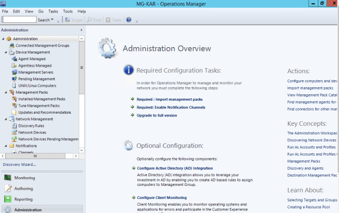The width and height of the screenshot is (339, 213).
Task: Click the Administration workspace gear icon
Action: point(8,210)
